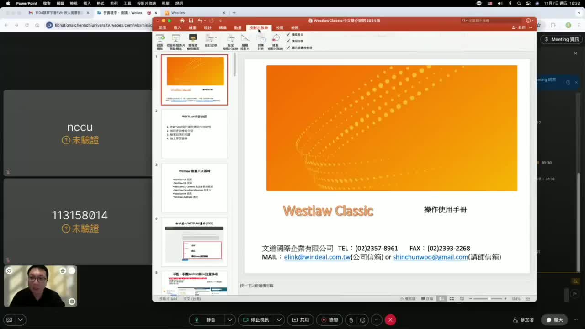The width and height of the screenshot is (585, 329).
Task: Create a custom slide show (自訂放映)
Action: [x=211, y=41]
